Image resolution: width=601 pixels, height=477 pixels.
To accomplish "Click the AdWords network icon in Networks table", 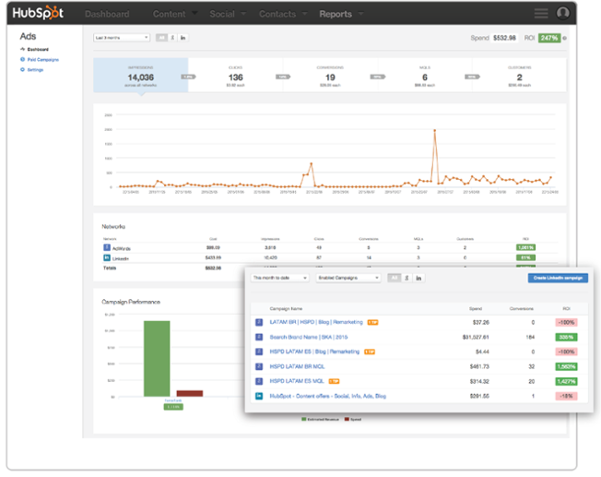I will point(107,247).
